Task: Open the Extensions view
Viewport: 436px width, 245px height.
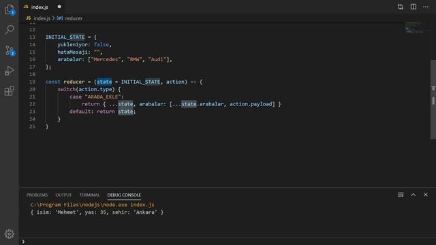Action: pos(10,91)
